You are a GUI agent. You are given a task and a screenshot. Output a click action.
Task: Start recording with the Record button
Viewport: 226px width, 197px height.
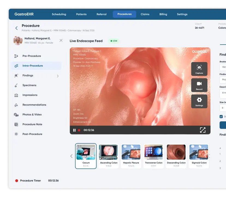click(x=199, y=85)
